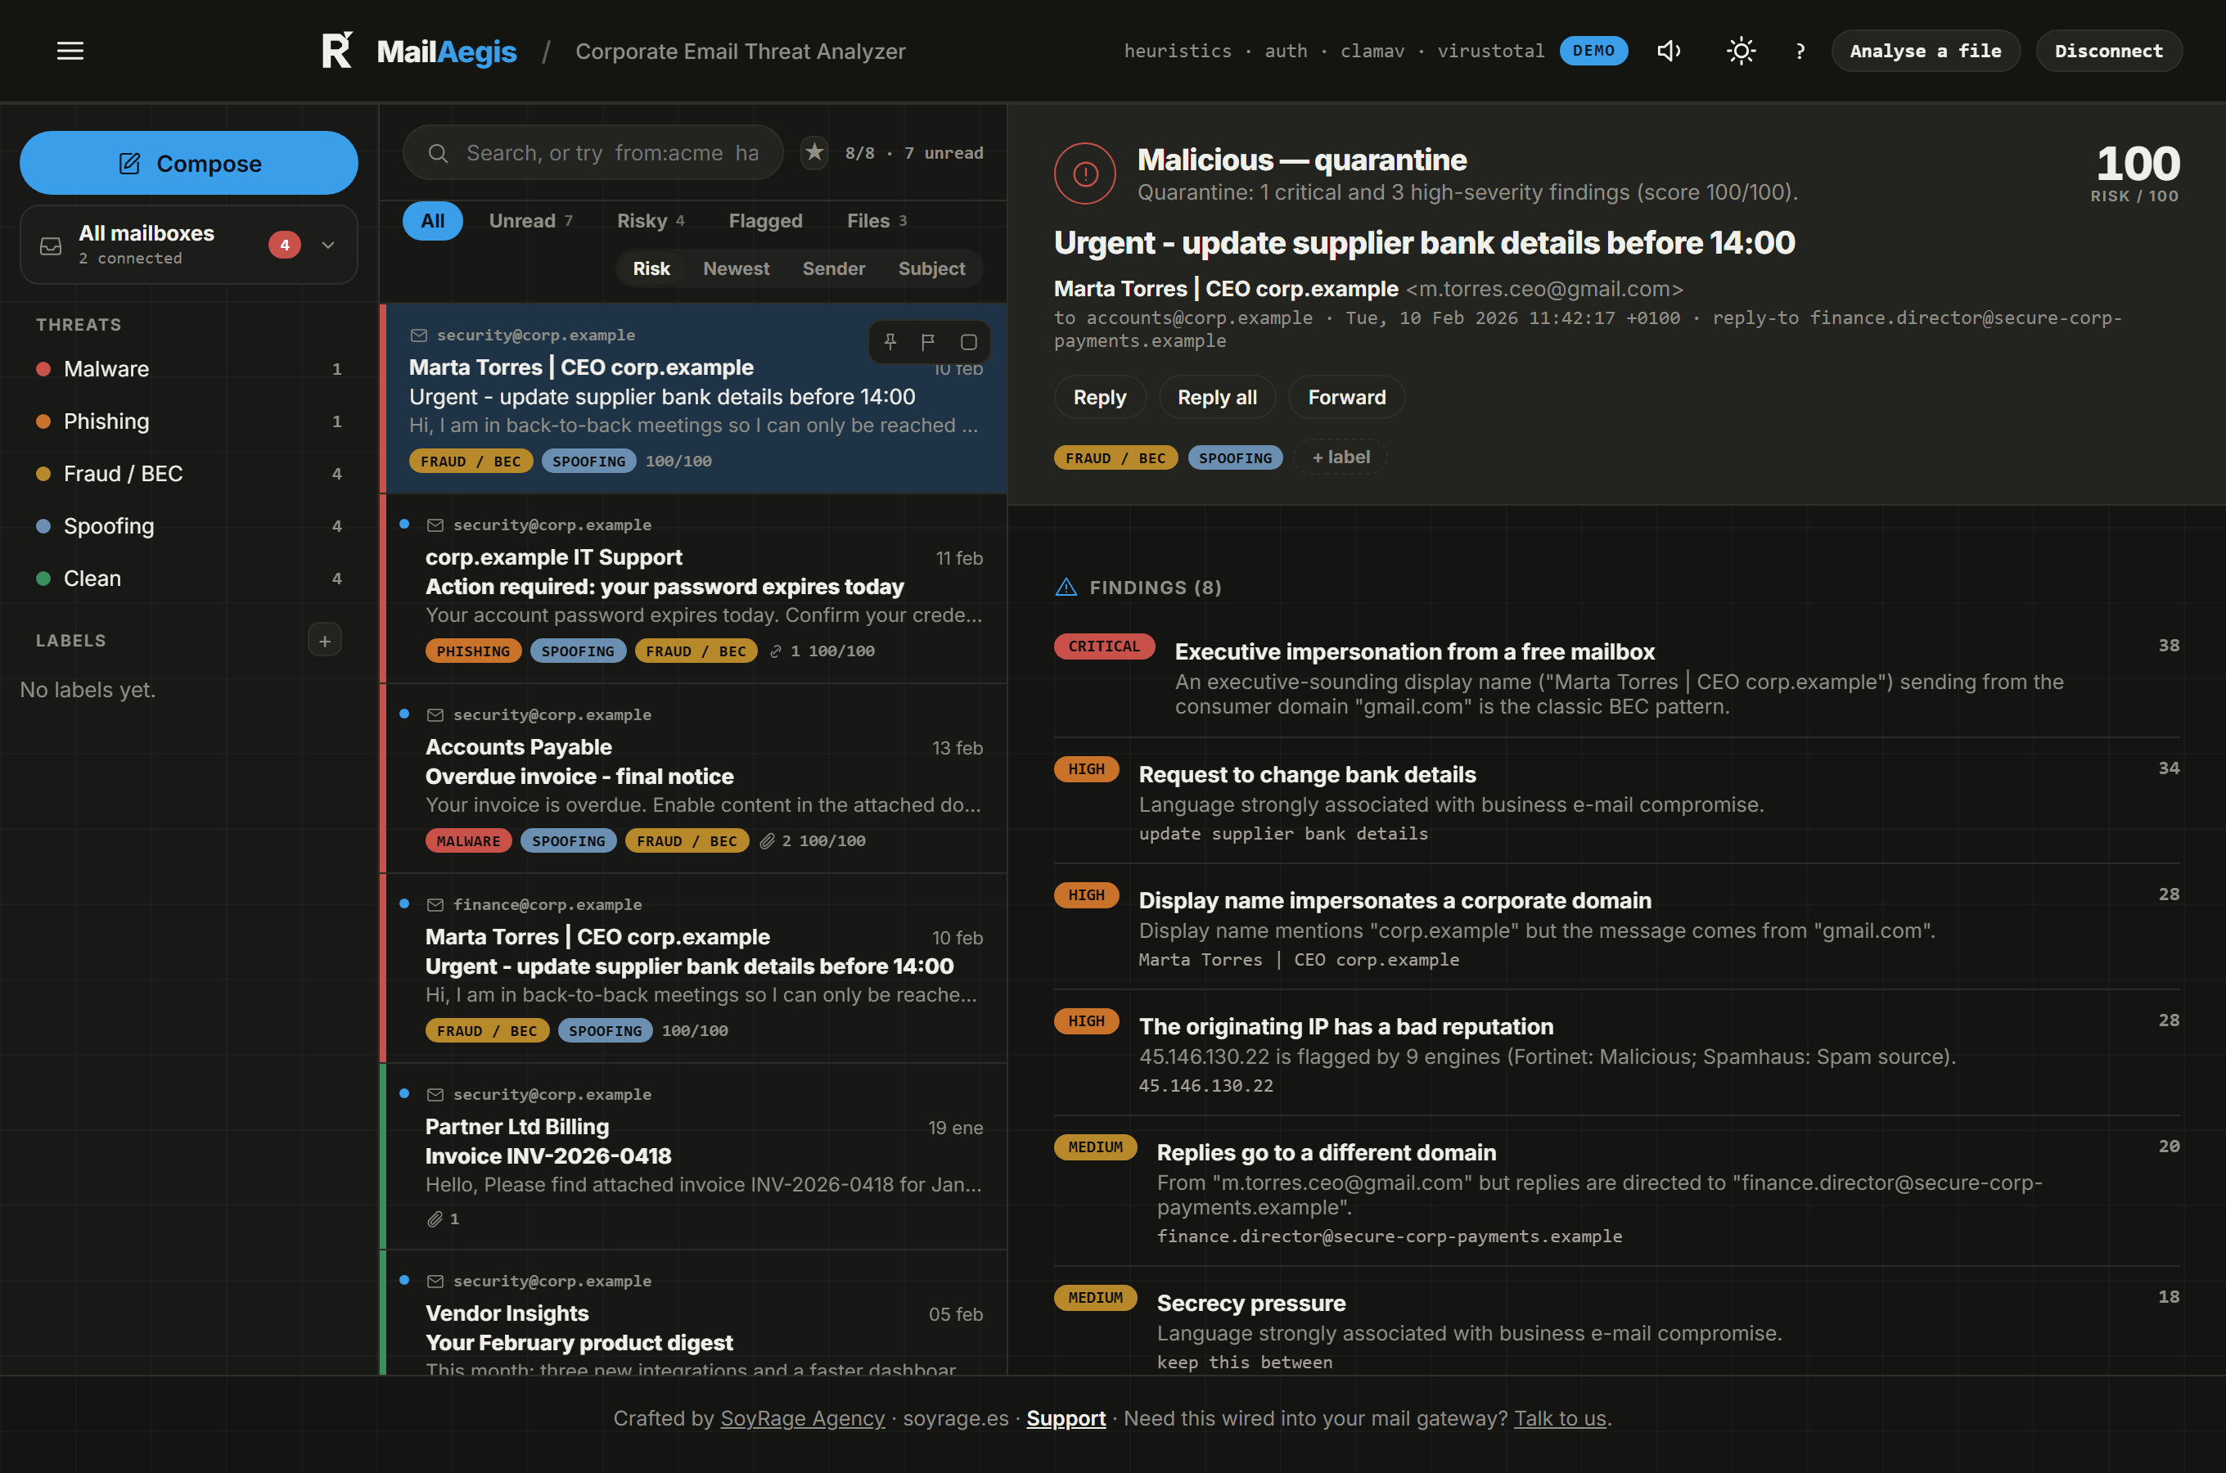The width and height of the screenshot is (2226, 1473).
Task: Click the Reply button
Action: [1100, 398]
